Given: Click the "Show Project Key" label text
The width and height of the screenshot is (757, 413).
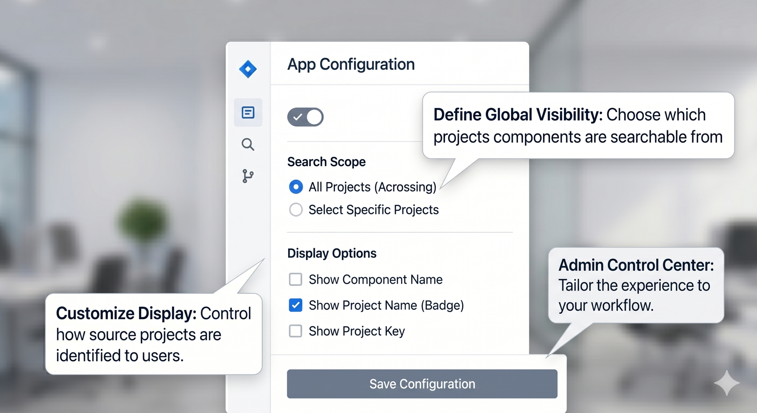Looking at the screenshot, I should point(356,331).
